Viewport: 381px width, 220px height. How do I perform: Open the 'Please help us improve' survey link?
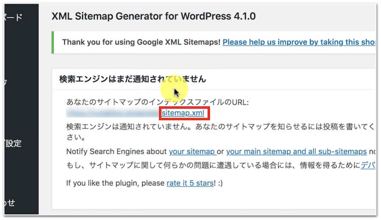point(299,42)
